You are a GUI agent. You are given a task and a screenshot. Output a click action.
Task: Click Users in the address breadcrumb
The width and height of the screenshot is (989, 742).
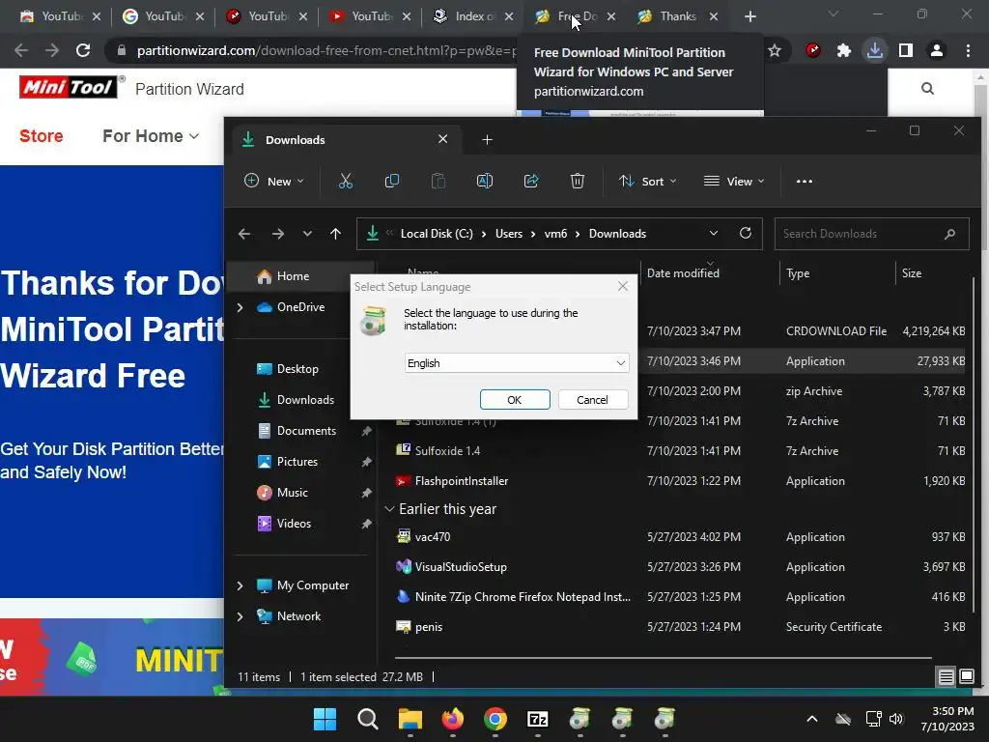click(508, 234)
